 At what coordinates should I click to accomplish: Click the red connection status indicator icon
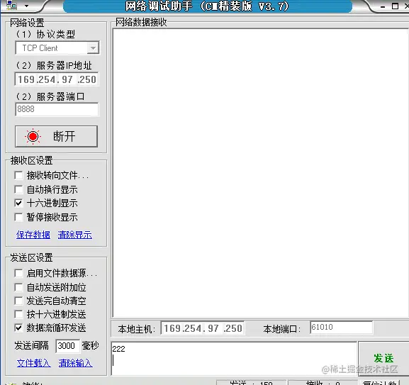coord(33,136)
